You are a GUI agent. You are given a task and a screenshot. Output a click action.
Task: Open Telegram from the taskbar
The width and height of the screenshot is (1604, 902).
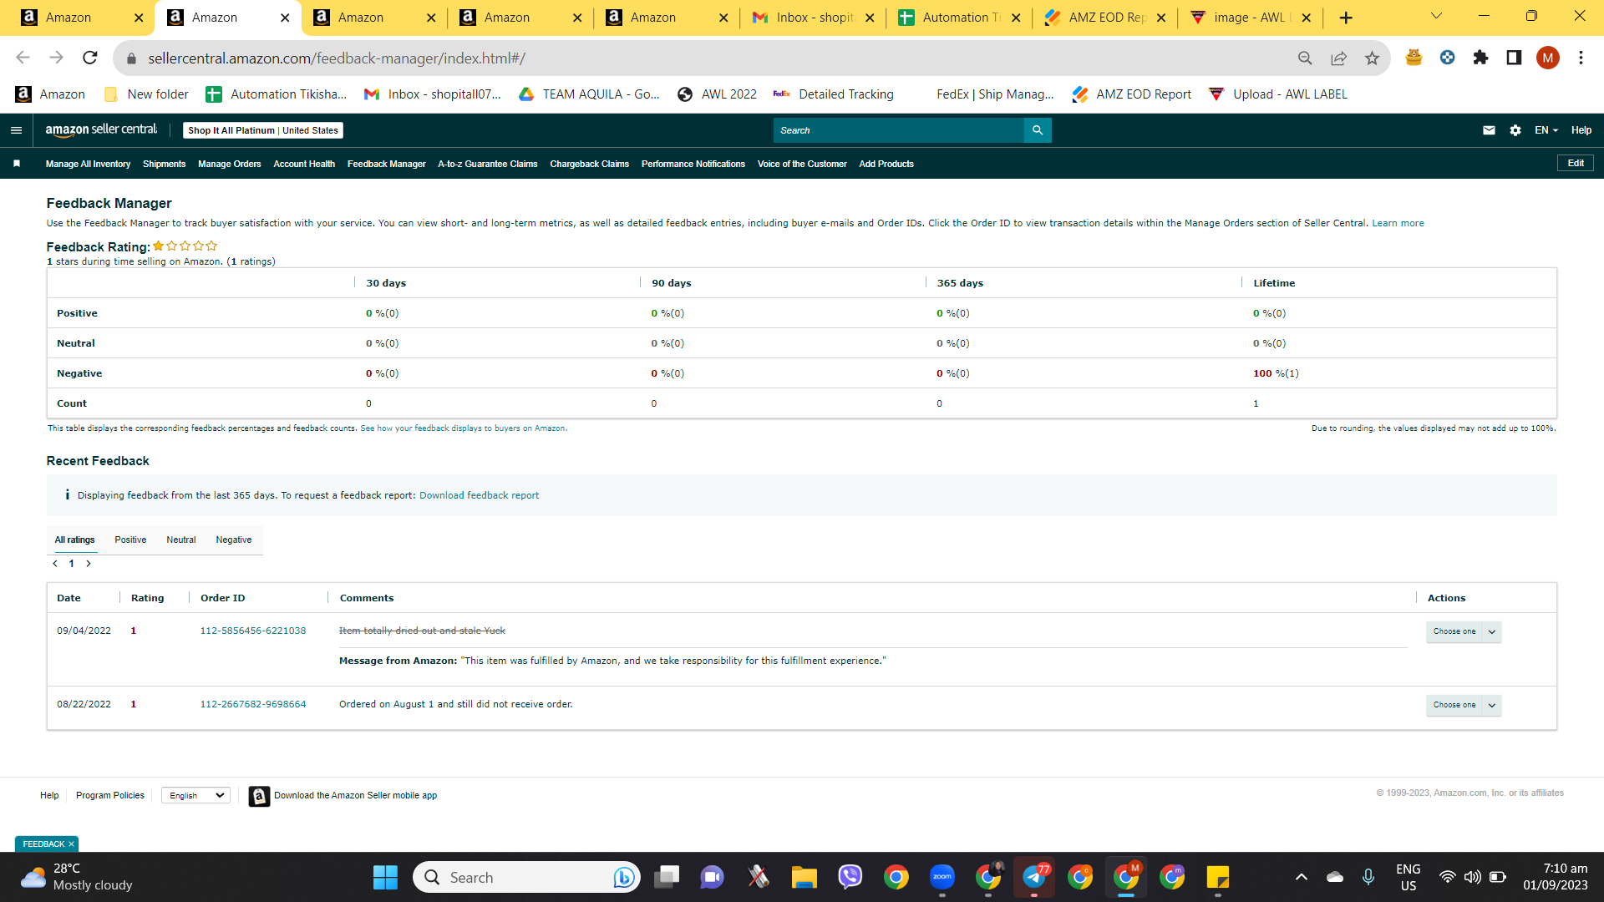click(1034, 877)
